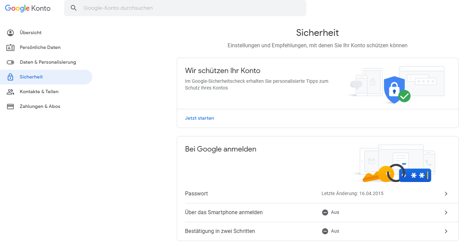Open the Passwort setting

pyautogui.click(x=318, y=194)
